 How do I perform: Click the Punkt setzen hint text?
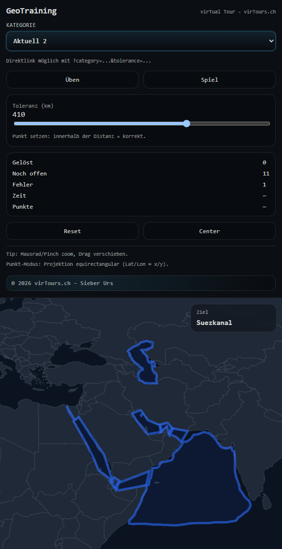[x=79, y=136]
